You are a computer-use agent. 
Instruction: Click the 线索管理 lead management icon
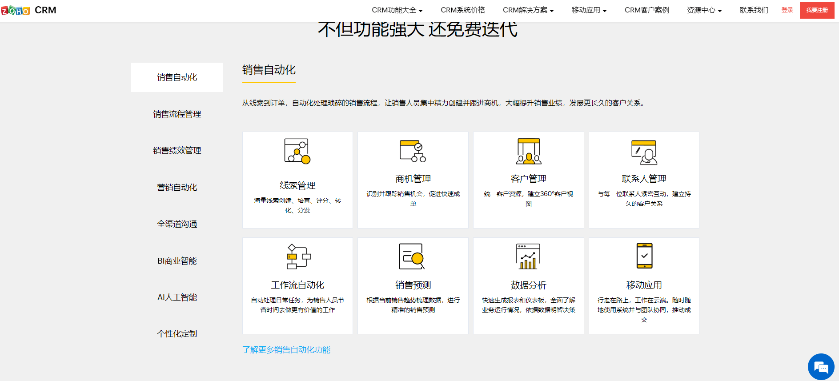click(297, 151)
